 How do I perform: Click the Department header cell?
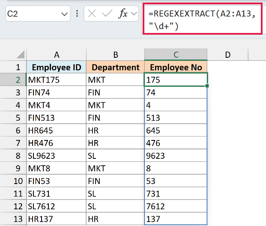point(115,67)
